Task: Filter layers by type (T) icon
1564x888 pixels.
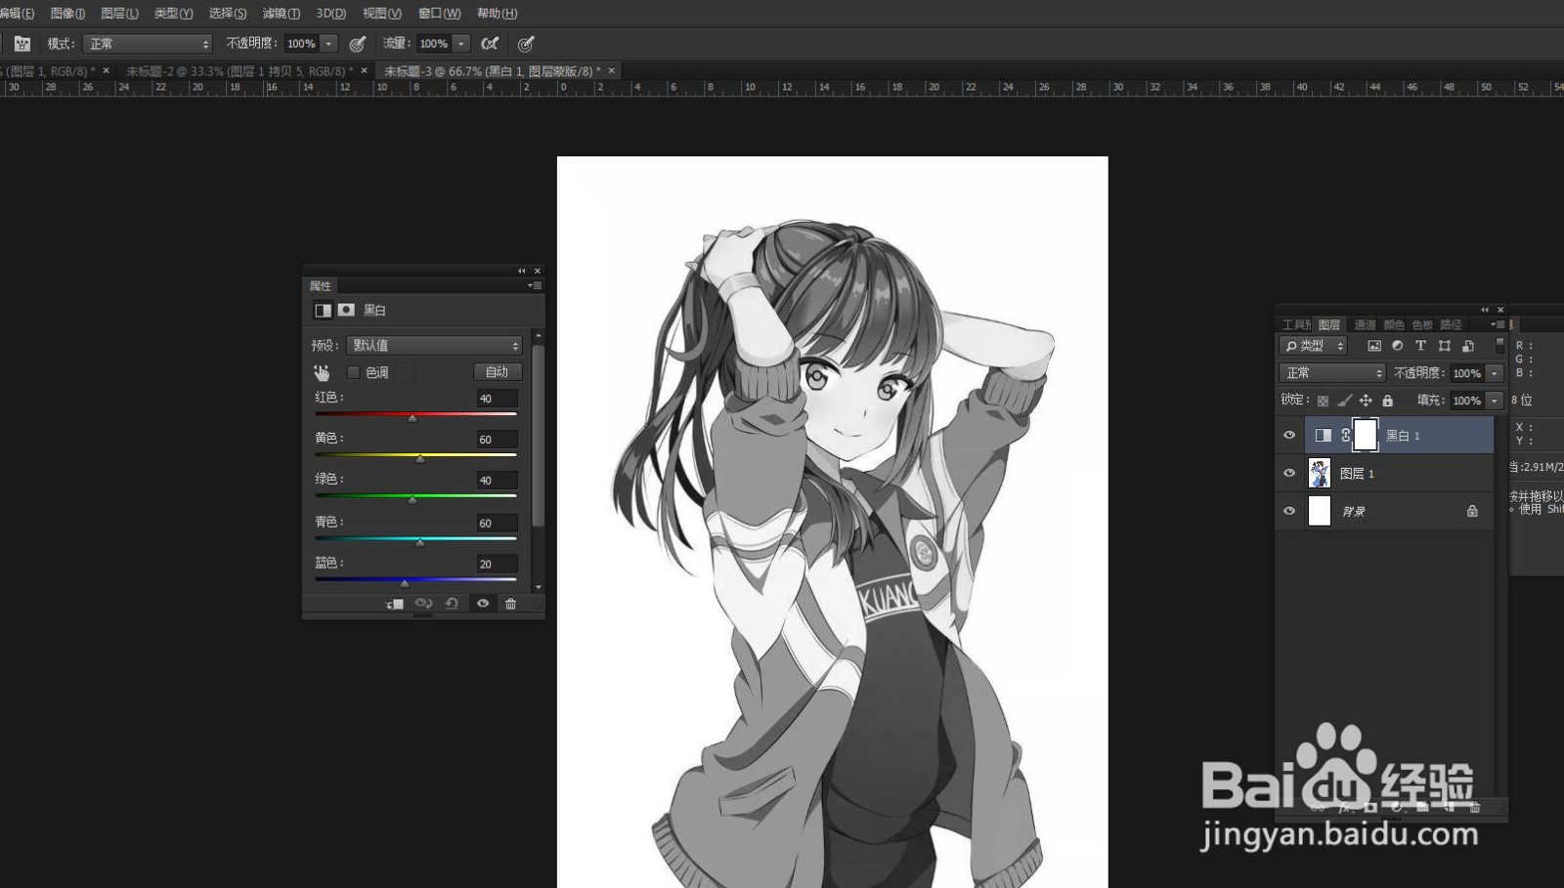Action: coord(1420,346)
